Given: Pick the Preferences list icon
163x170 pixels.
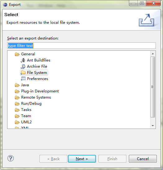Looking at the screenshot, I should [x=23, y=79].
